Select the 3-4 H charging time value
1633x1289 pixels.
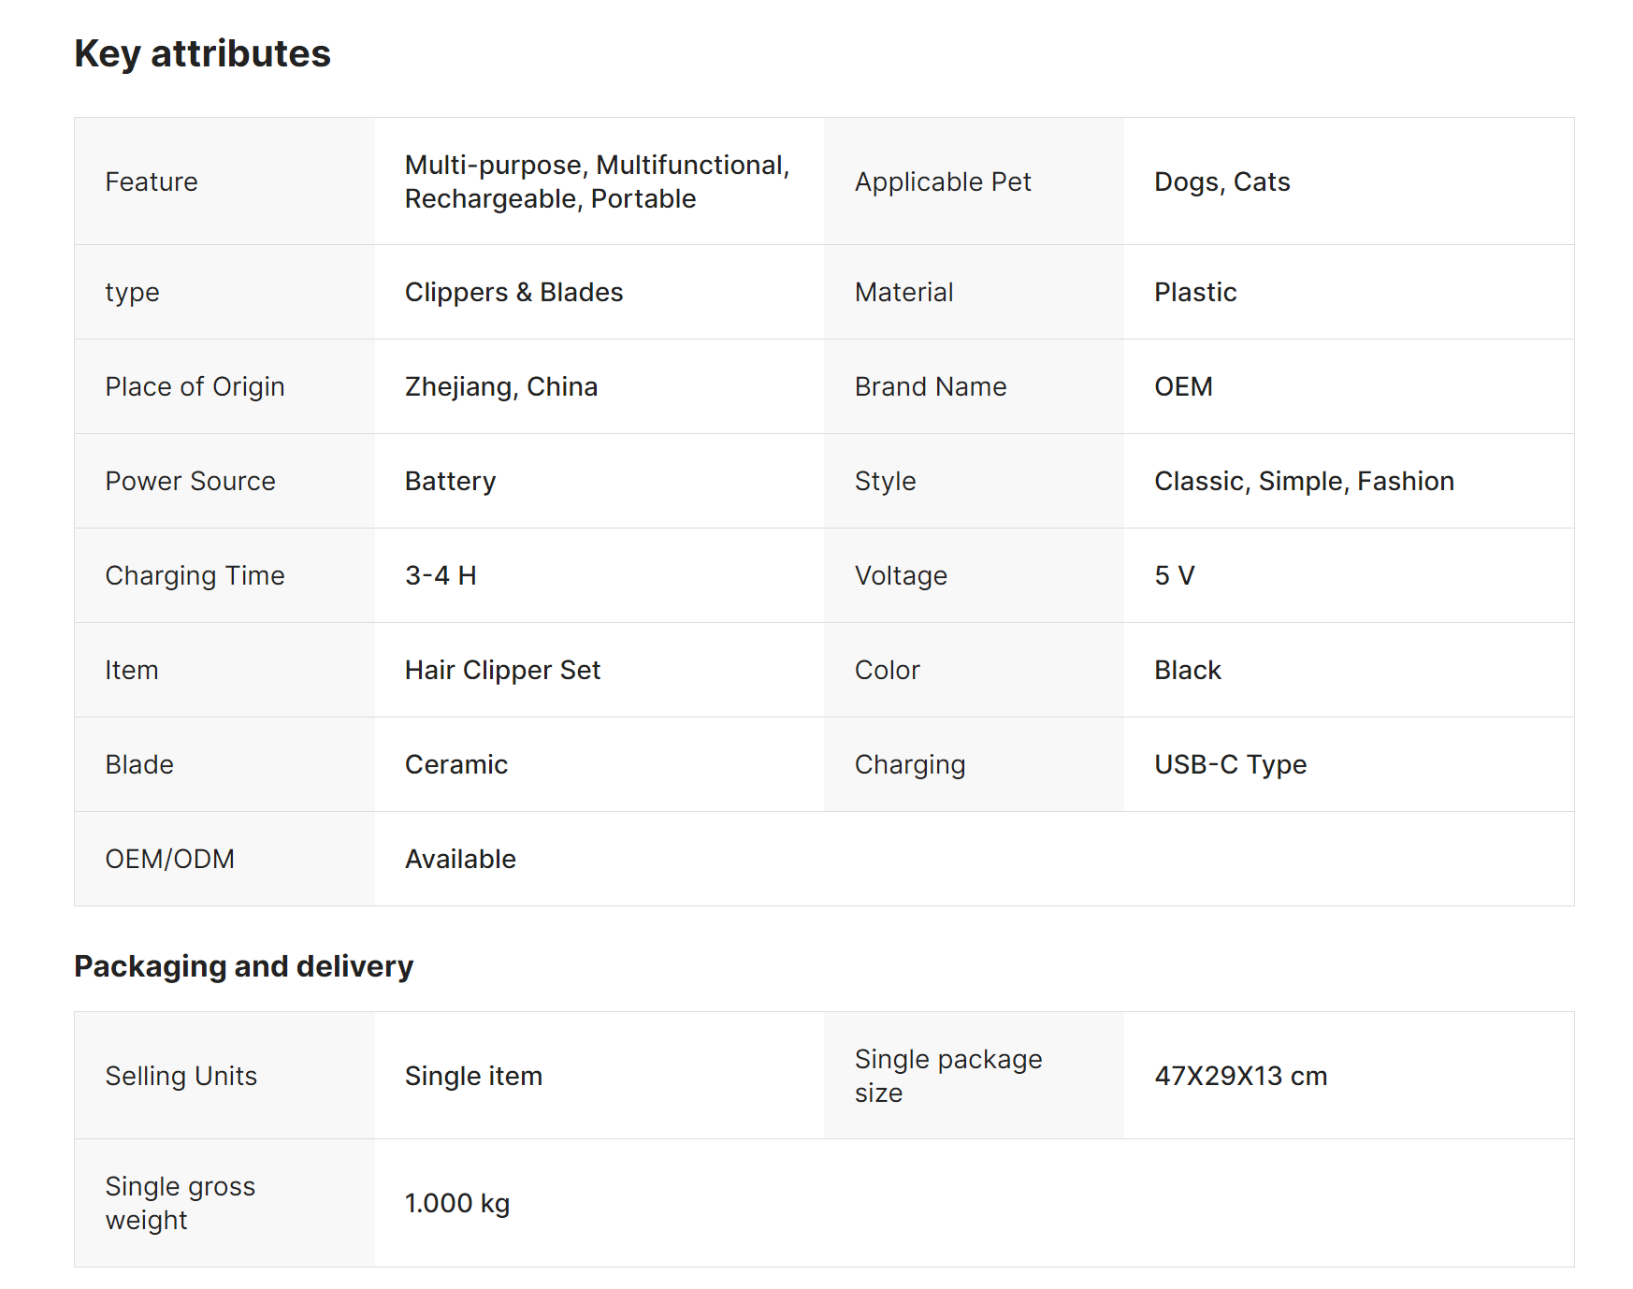[441, 575]
